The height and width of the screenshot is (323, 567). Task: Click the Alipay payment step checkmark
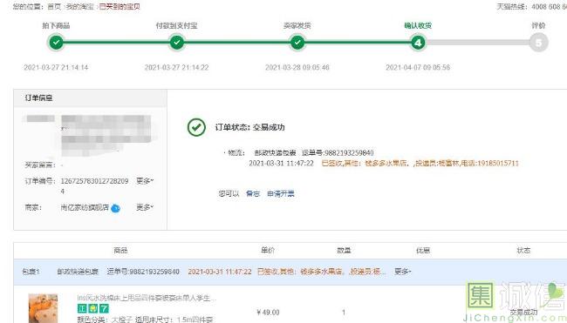click(x=177, y=43)
